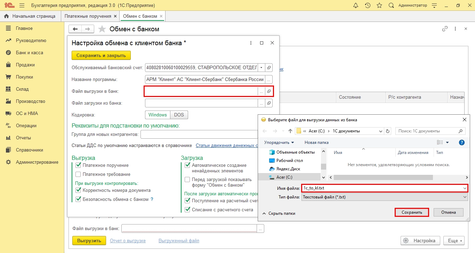Go up one folder in file dialog

pyautogui.click(x=290, y=131)
